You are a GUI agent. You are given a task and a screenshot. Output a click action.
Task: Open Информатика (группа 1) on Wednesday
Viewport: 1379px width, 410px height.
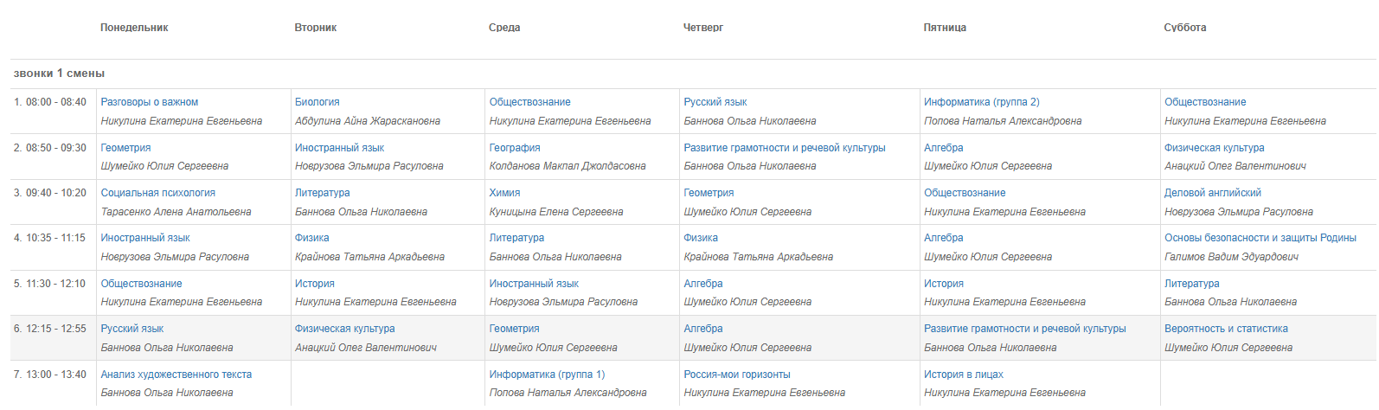click(548, 375)
